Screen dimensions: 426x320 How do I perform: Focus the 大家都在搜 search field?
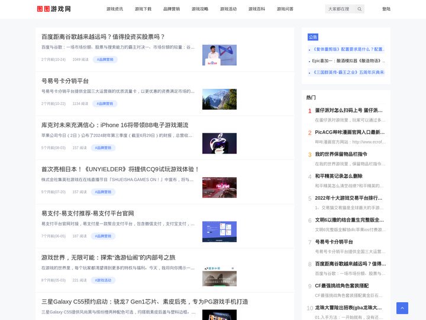click(341, 9)
